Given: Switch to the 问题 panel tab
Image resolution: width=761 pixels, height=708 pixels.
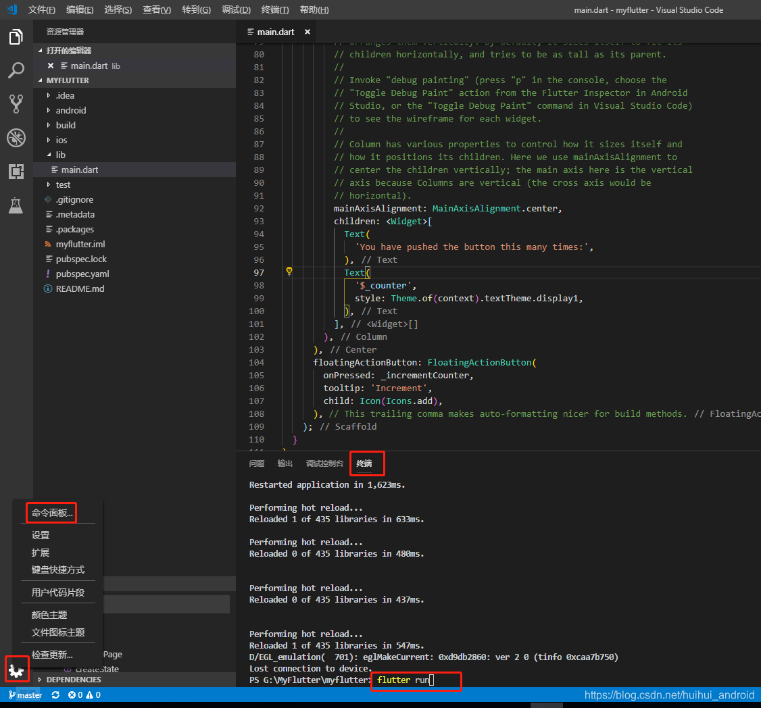Looking at the screenshot, I should click(x=256, y=463).
